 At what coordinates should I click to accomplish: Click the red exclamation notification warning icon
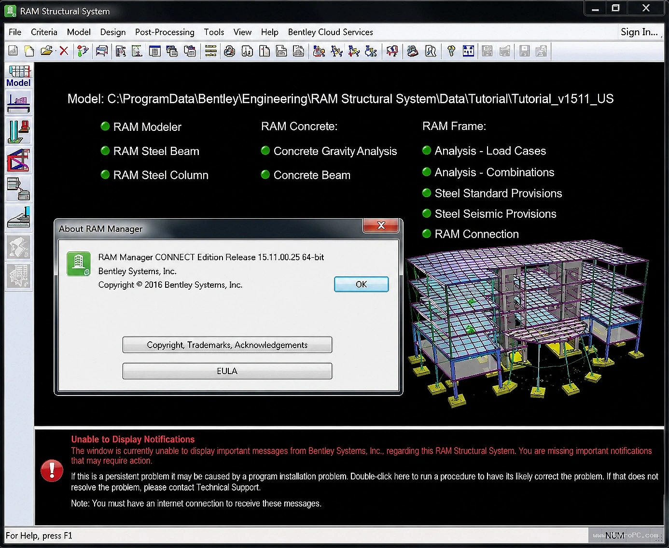tap(52, 471)
